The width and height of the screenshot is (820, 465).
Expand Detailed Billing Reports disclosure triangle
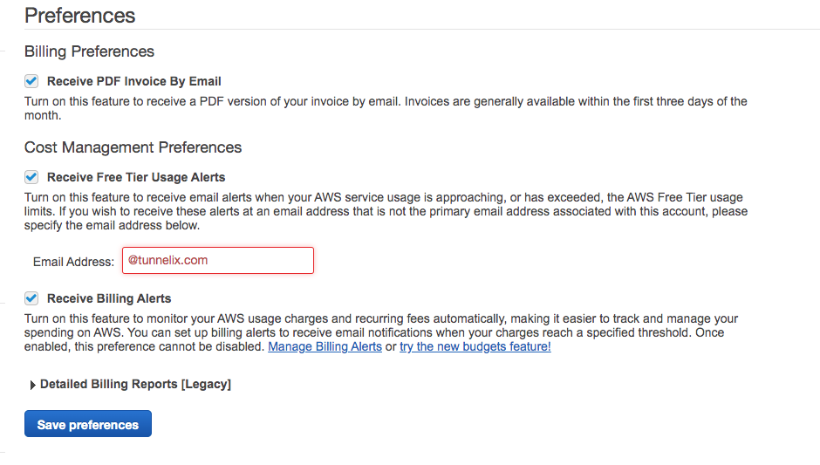(33, 385)
